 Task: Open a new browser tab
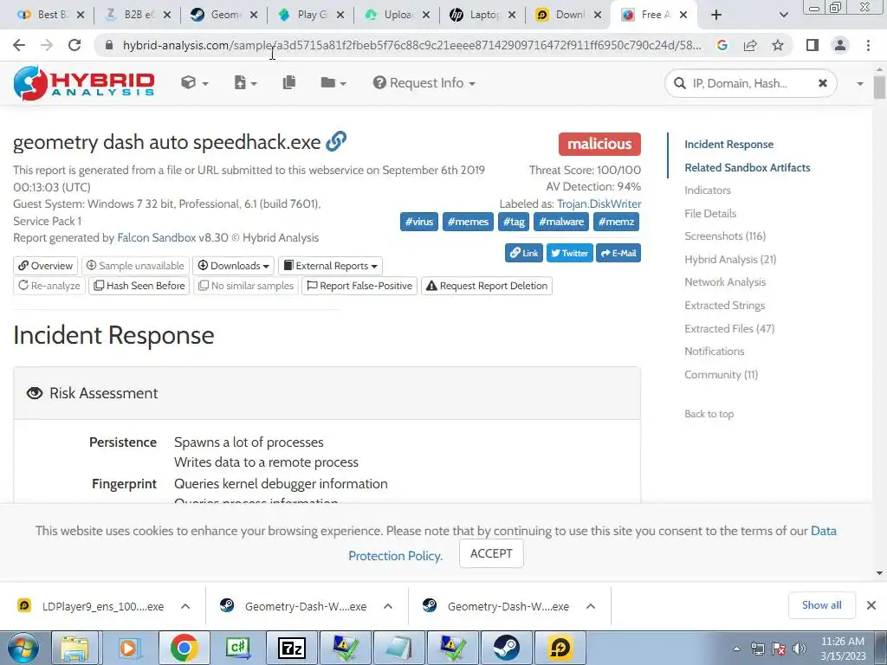716,15
